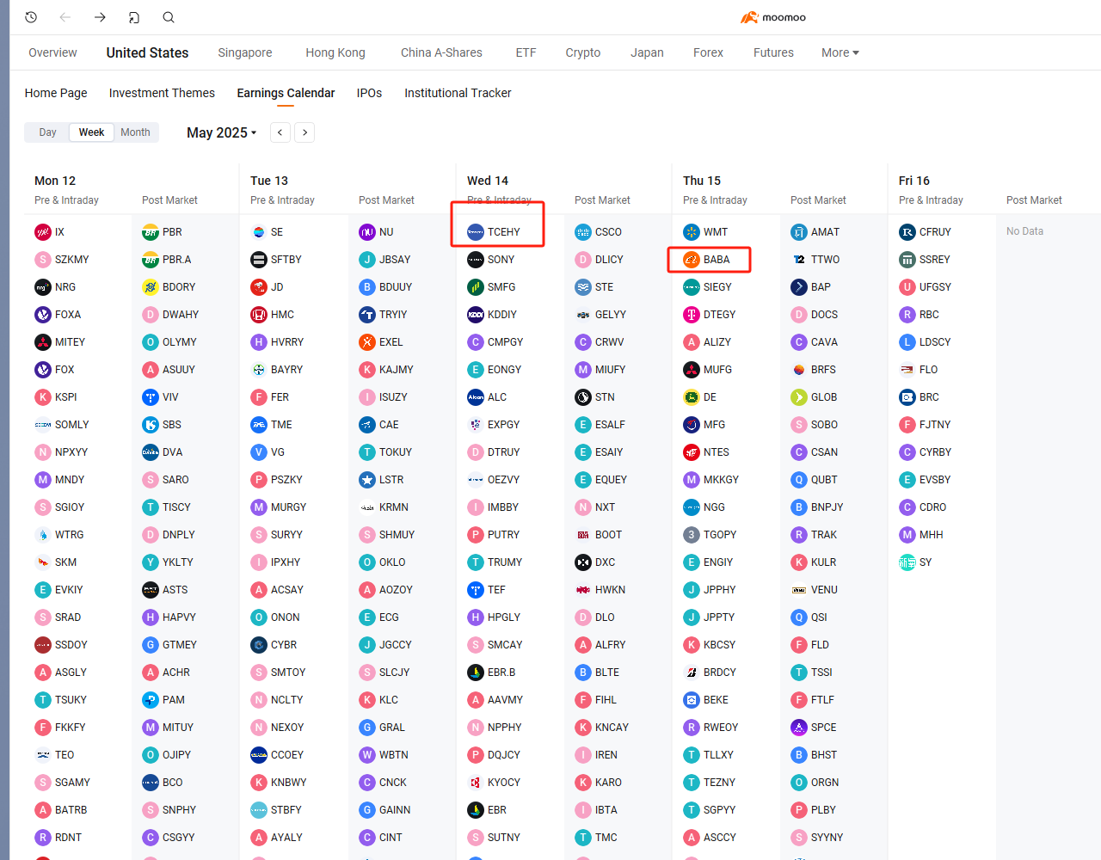The width and height of the screenshot is (1101, 860).
Task: Click the JD stock logo icon
Action: click(259, 287)
